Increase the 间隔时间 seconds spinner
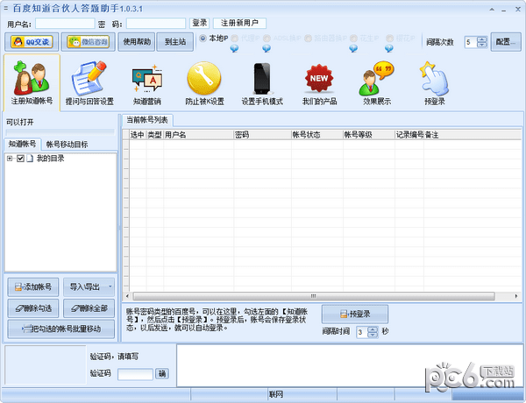The image size is (526, 403). coord(373,329)
